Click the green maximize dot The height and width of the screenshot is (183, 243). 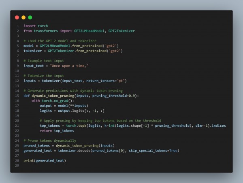point(30,17)
